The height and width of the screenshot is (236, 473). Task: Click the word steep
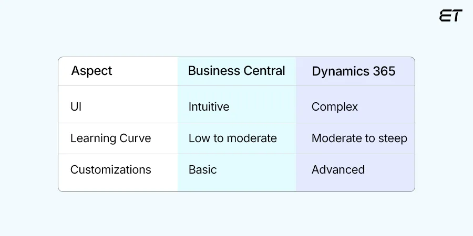tap(392, 138)
